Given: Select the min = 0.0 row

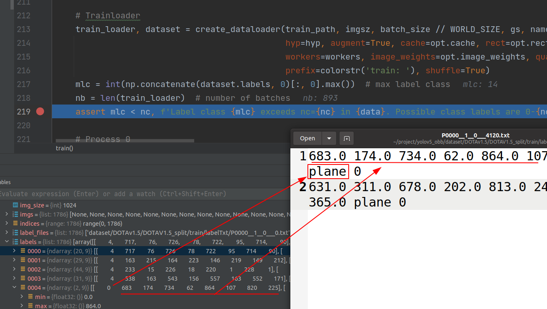Looking at the screenshot, I should click(x=145, y=297).
